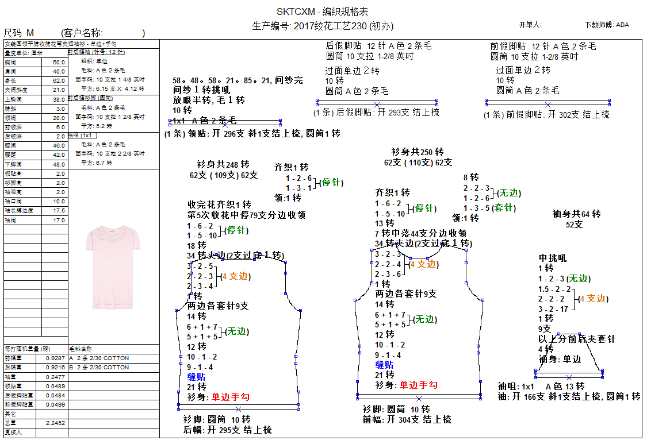
Task: Click the '袖身共64 转' sleeve heading
Action: click(x=576, y=214)
